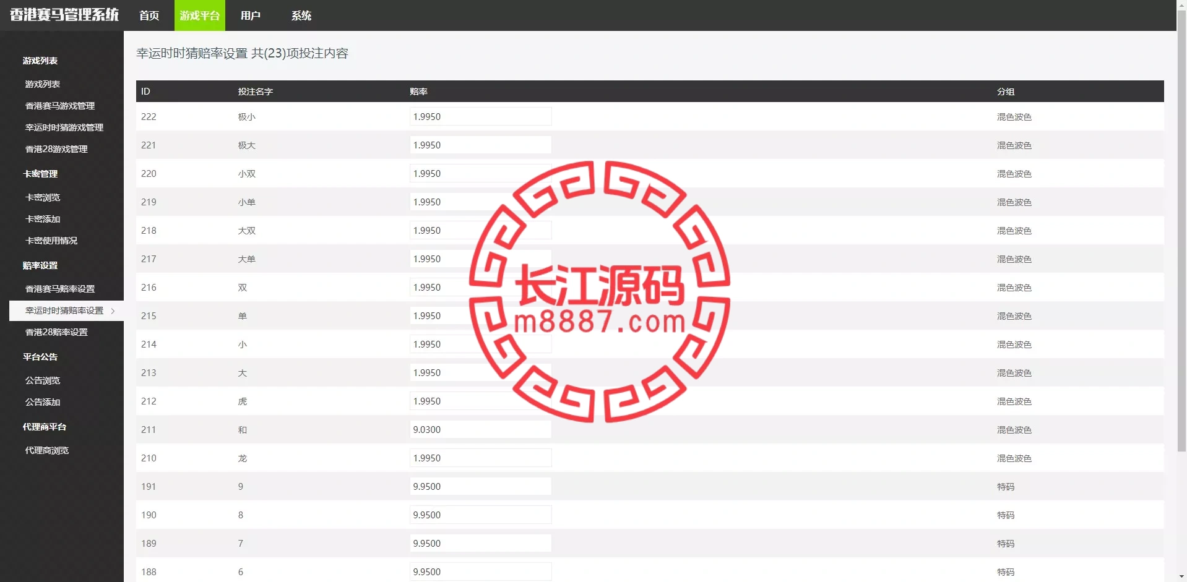
Task: Click 特码 group cell in row 191
Action: (x=1005, y=487)
